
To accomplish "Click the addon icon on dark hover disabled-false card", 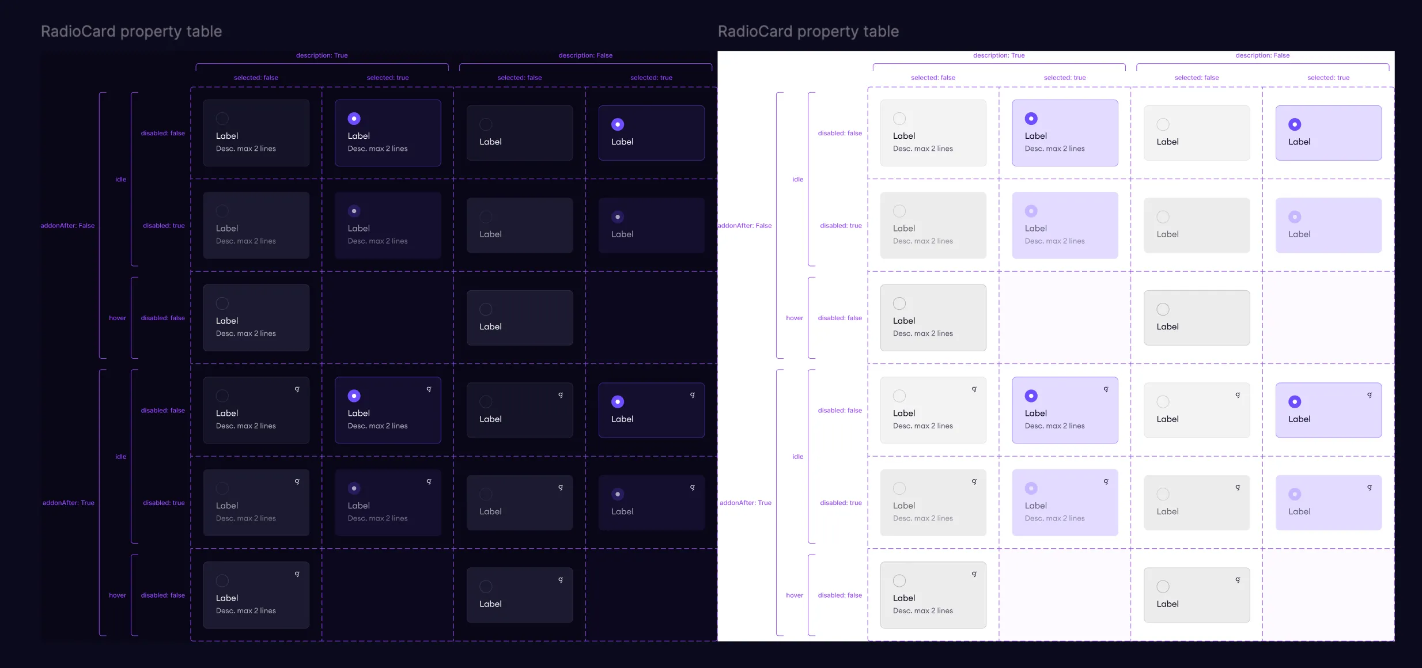I will (x=296, y=574).
